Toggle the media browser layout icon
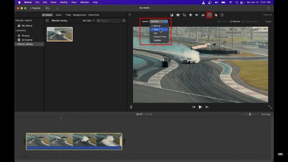The image size is (288, 162). point(48,8)
